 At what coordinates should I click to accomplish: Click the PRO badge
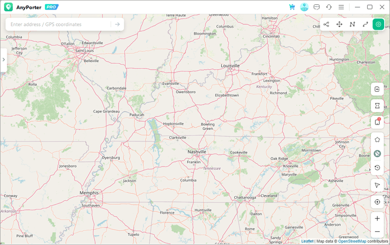(x=52, y=7)
